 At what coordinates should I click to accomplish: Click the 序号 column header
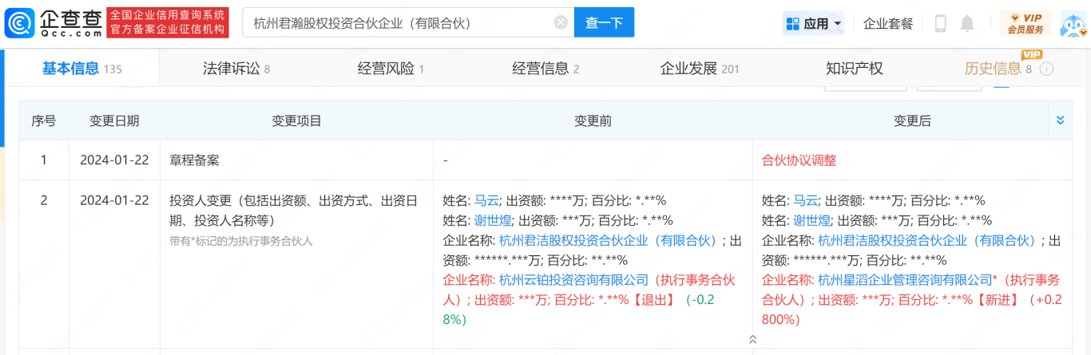point(44,120)
